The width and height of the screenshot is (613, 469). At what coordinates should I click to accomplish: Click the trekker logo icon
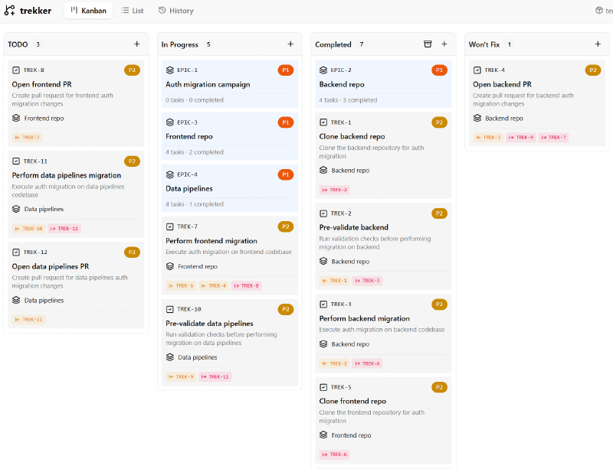11,10
